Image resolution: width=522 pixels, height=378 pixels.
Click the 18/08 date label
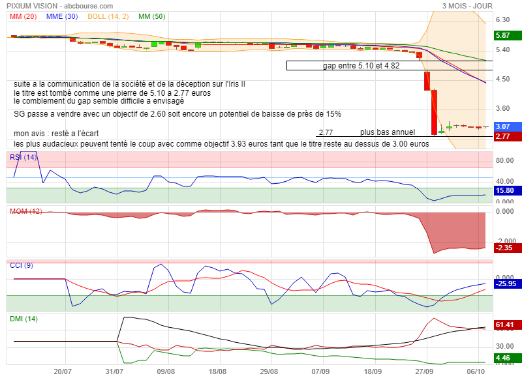217,371
